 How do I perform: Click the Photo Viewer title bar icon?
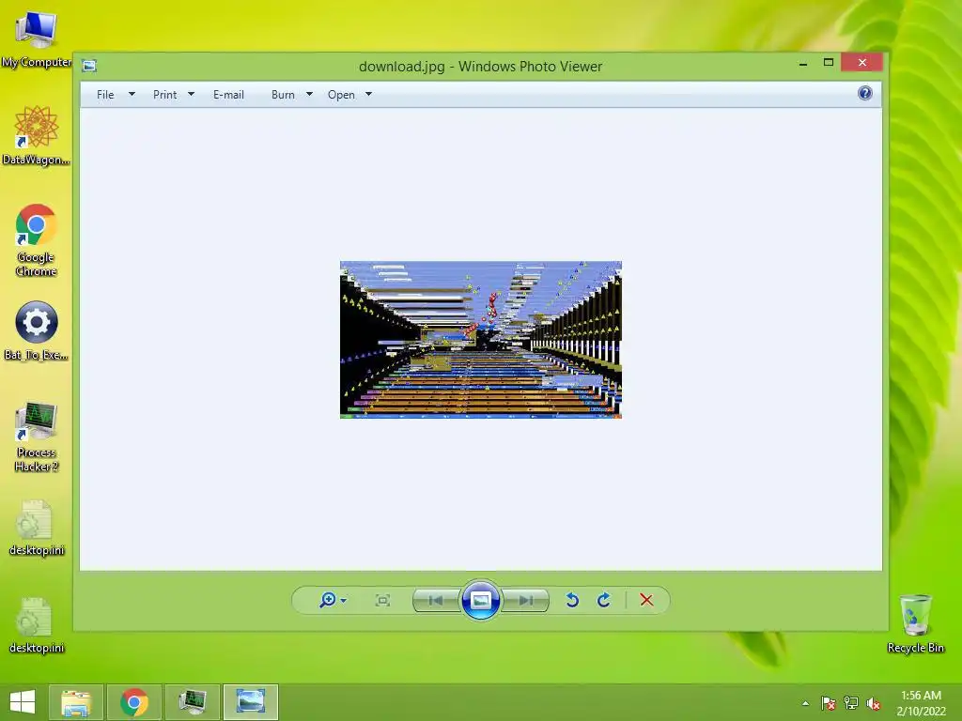coord(89,66)
